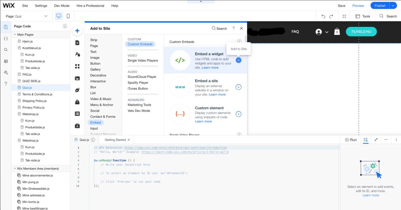Viewport: 401px width, 210px height.
Task: Collapse the top bar with the up arrow
Action: [x=201, y=2]
